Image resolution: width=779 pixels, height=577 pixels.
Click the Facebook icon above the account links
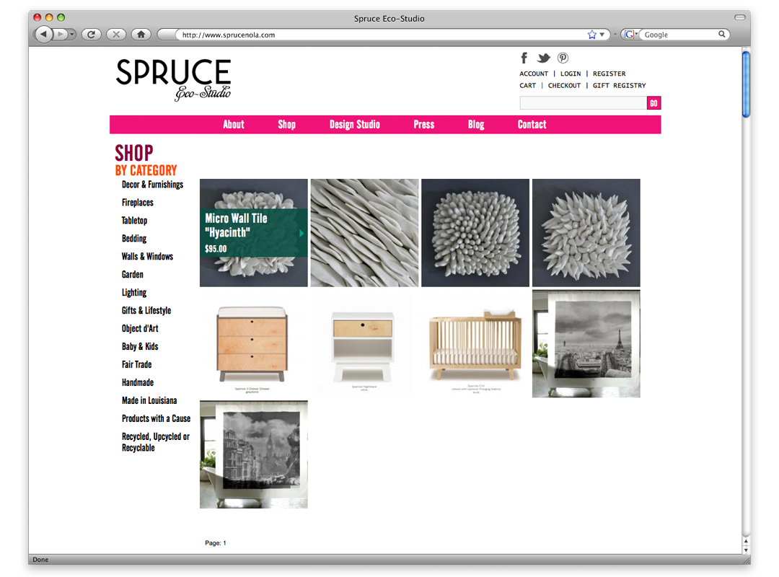click(524, 58)
